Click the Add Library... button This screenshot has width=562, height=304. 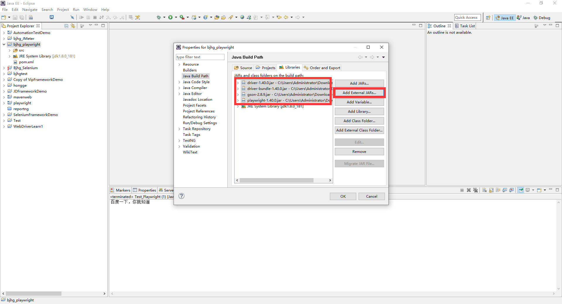point(359,111)
